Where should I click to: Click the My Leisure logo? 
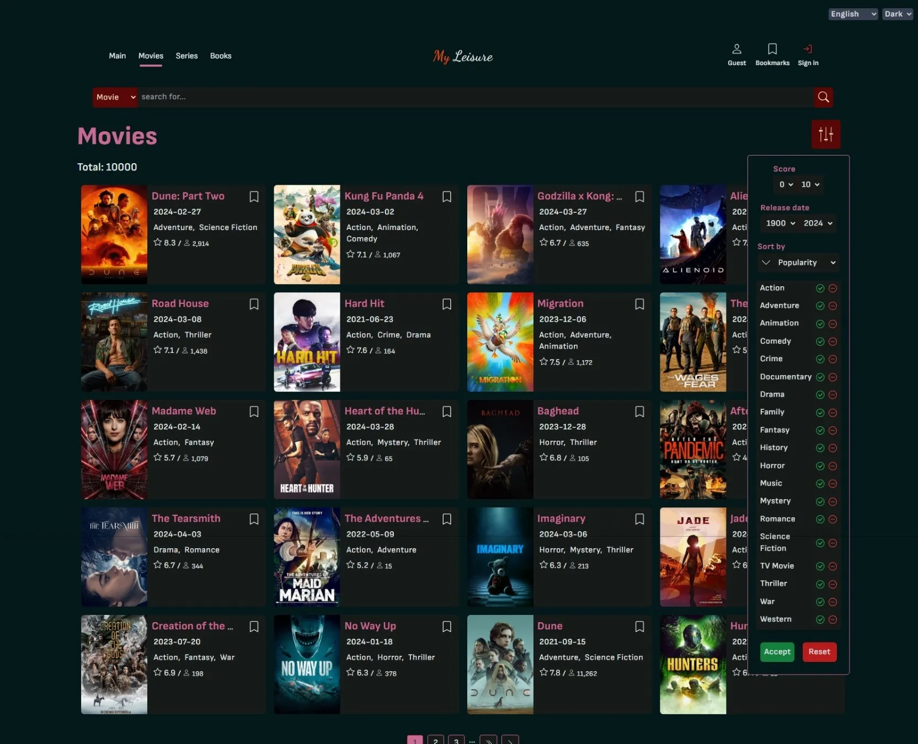[x=463, y=56]
